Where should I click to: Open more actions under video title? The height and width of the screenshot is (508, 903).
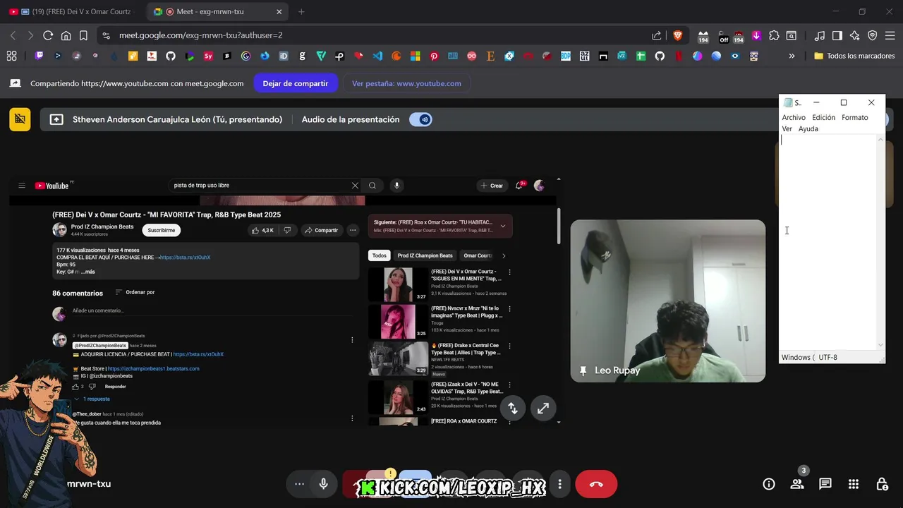coord(353,230)
